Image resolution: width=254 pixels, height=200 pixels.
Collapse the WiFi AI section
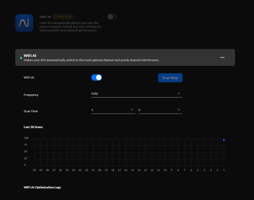coord(222,57)
